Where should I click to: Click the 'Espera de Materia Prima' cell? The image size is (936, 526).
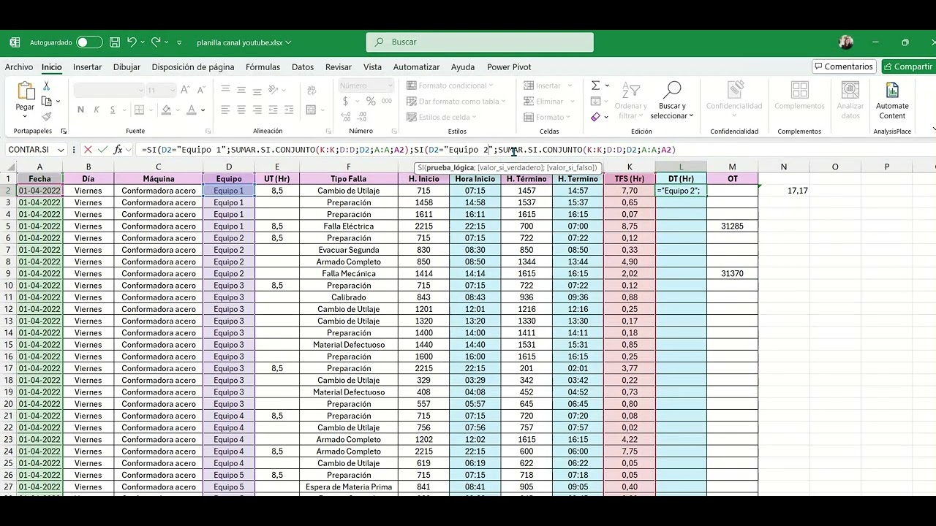pos(349,487)
